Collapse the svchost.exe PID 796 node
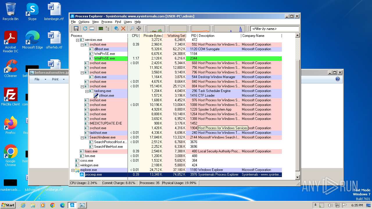The width and height of the screenshot is (372, 209). tap(82, 72)
